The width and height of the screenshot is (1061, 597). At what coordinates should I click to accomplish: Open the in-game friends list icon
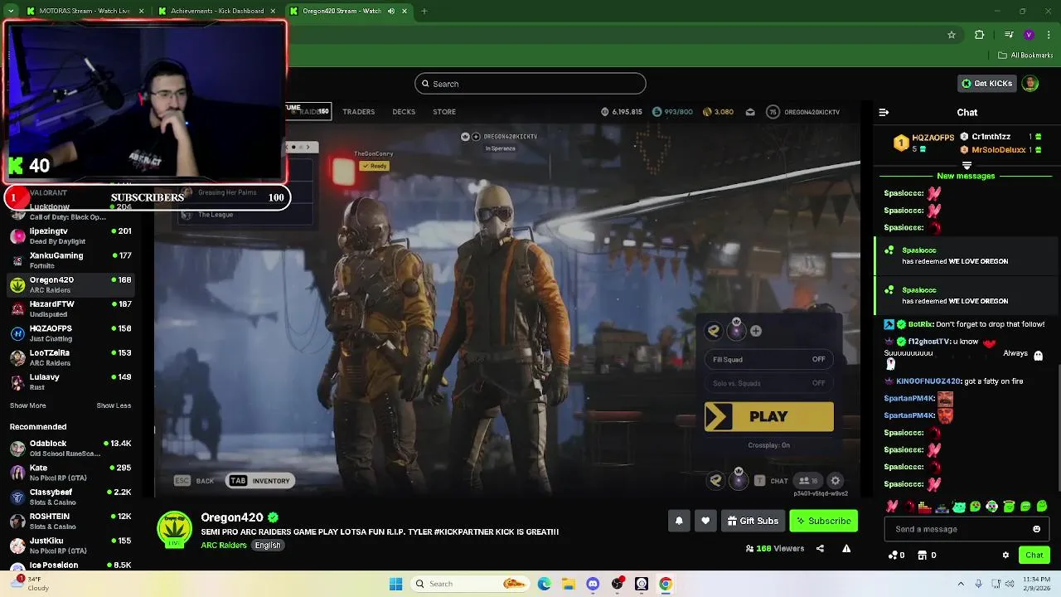pos(807,481)
